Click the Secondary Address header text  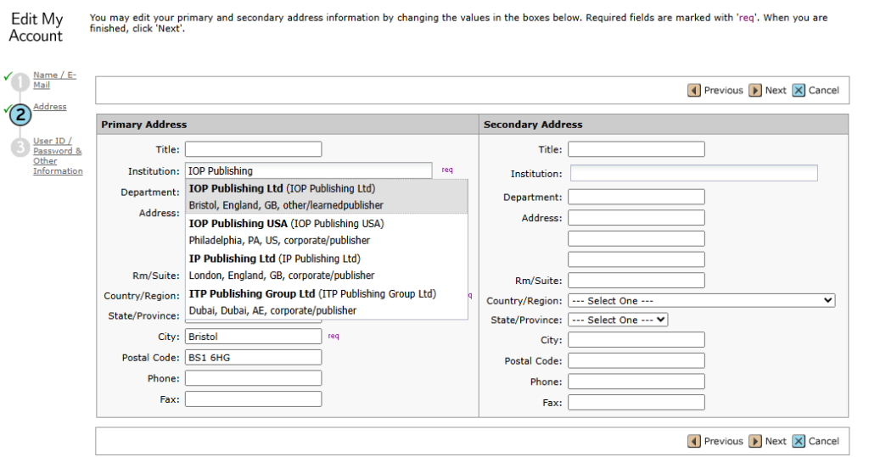(x=533, y=125)
